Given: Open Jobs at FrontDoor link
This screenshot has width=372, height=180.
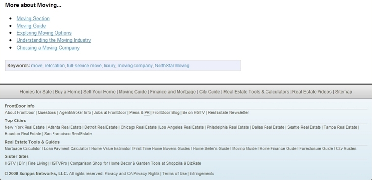Looking at the screenshot, I should click(110, 113).
